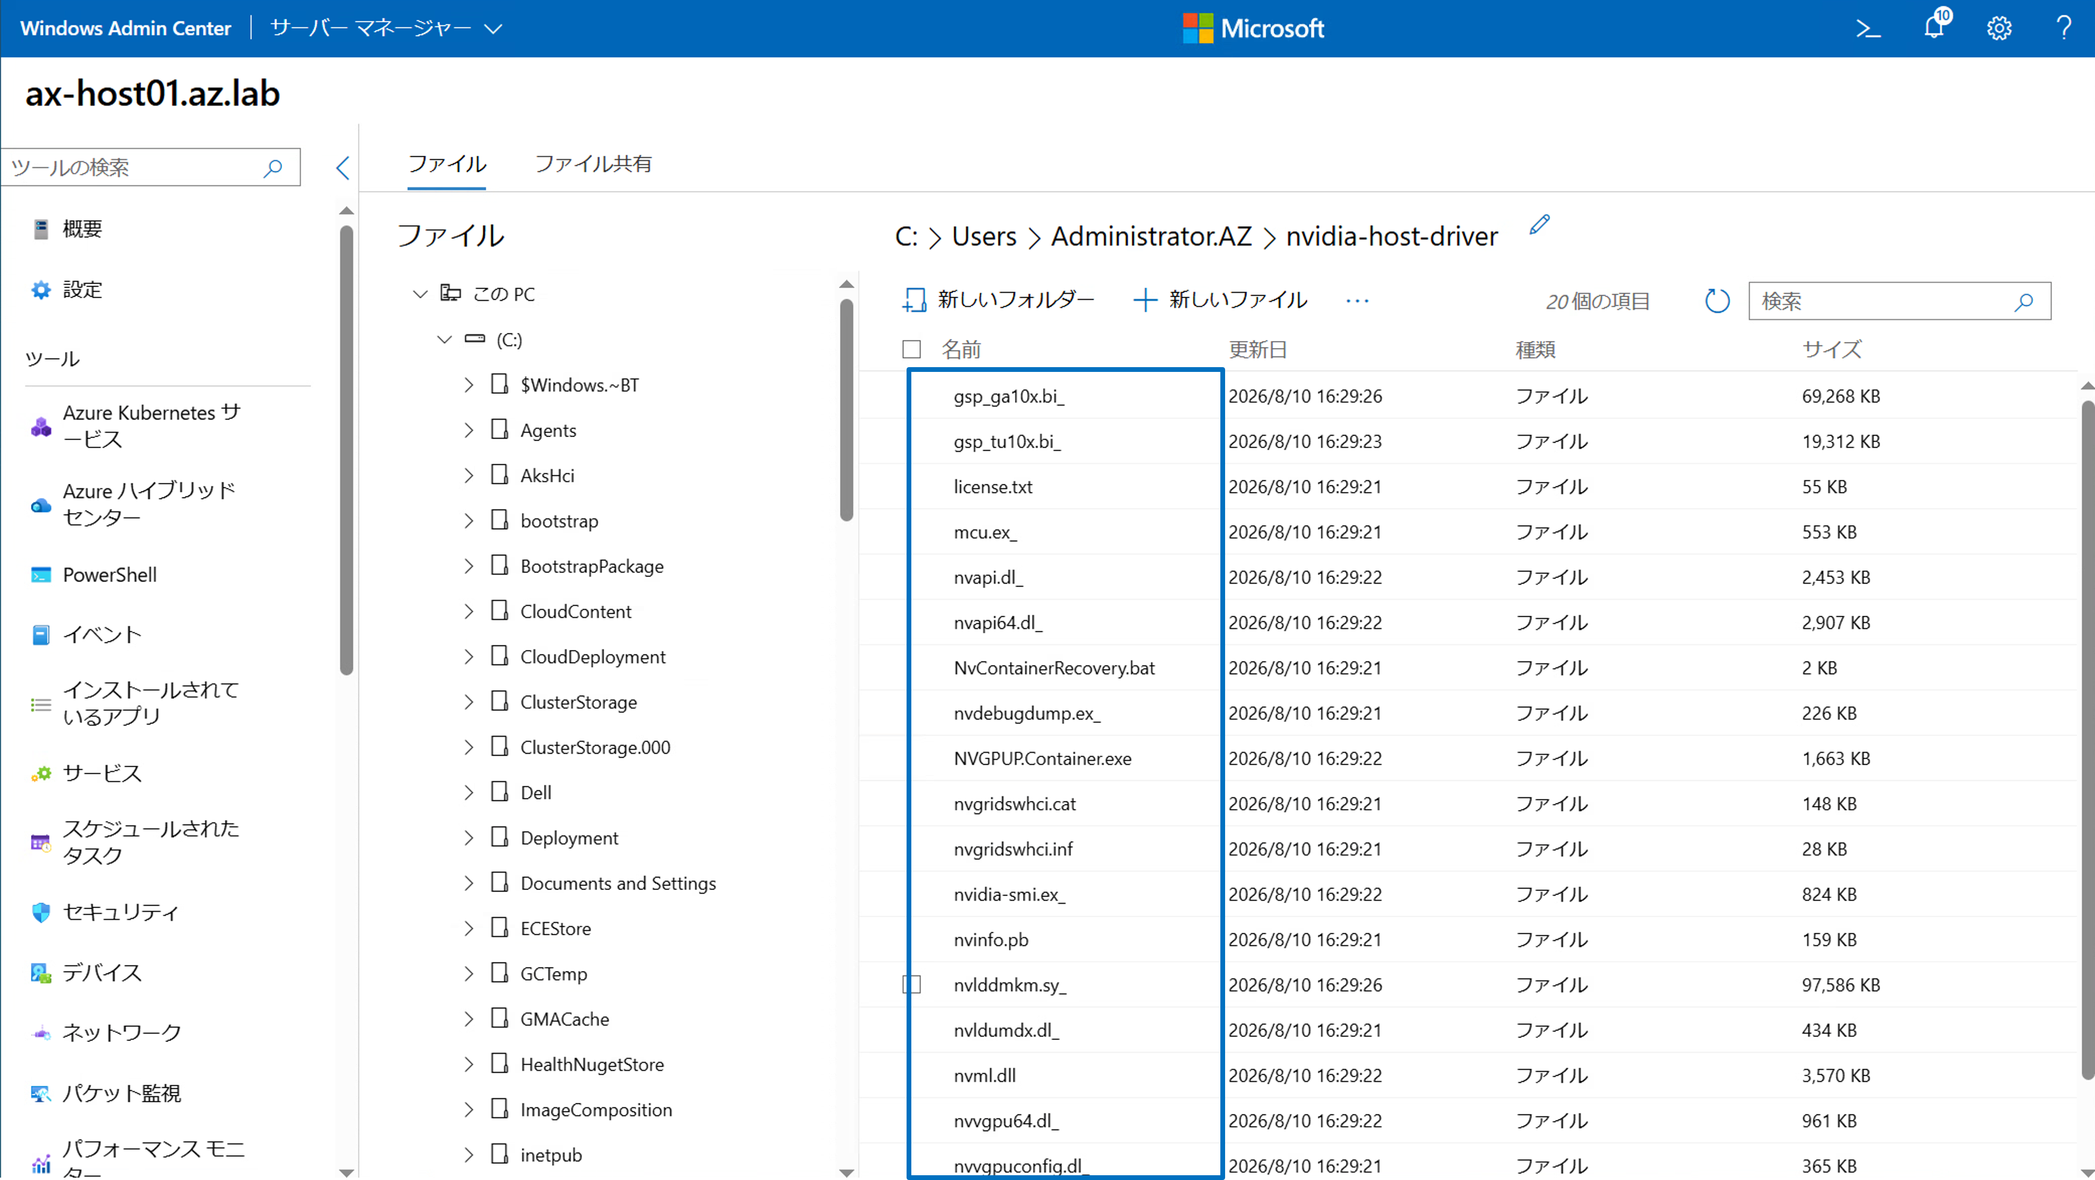Open the デバイス devices tool
The height and width of the screenshot is (1180, 2095).
86,973
